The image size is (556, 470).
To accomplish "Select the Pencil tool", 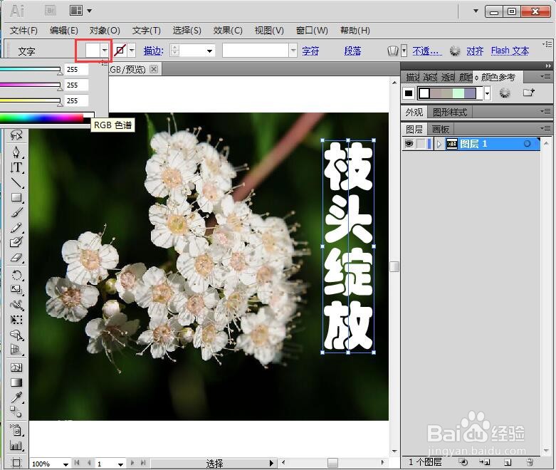I will tap(16, 227).
